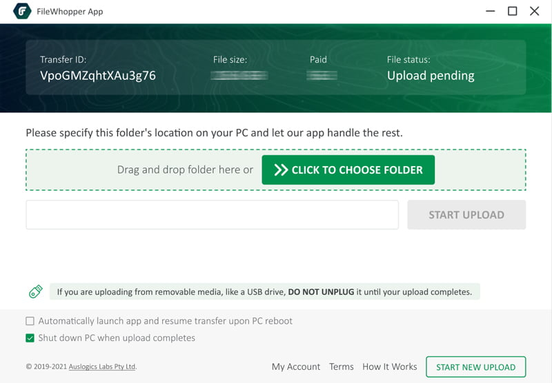Click the Drag and drop folder here text
Image resolution: width=552 pixels, height=383 pixels.
click(185, 169)
